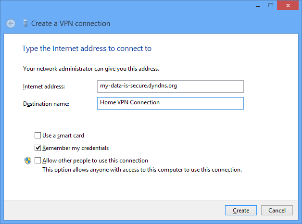Maximize the VPN connection window
The image size is (302, 224).
click(271, 5)
